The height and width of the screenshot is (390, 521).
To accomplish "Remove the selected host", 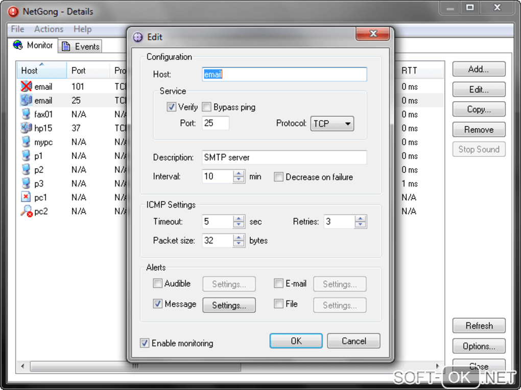I will [479, 129].
